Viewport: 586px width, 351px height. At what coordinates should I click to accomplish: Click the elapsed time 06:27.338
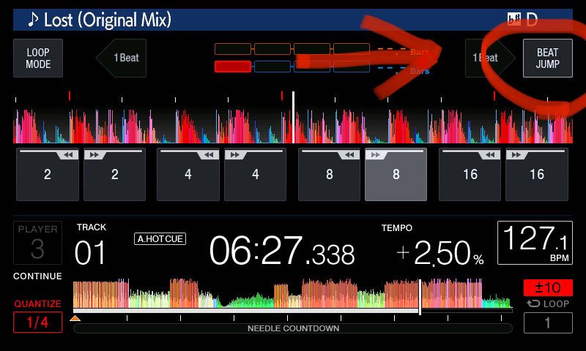282,251
